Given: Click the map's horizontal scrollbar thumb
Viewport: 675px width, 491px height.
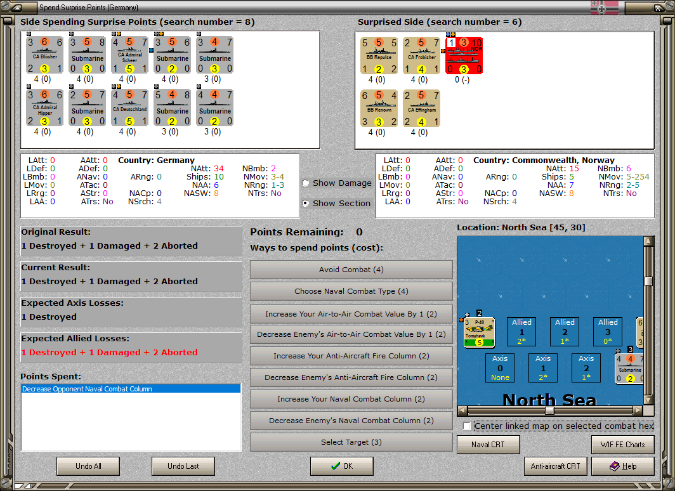Looking at the screenshot, I should [x=550, y=410].
